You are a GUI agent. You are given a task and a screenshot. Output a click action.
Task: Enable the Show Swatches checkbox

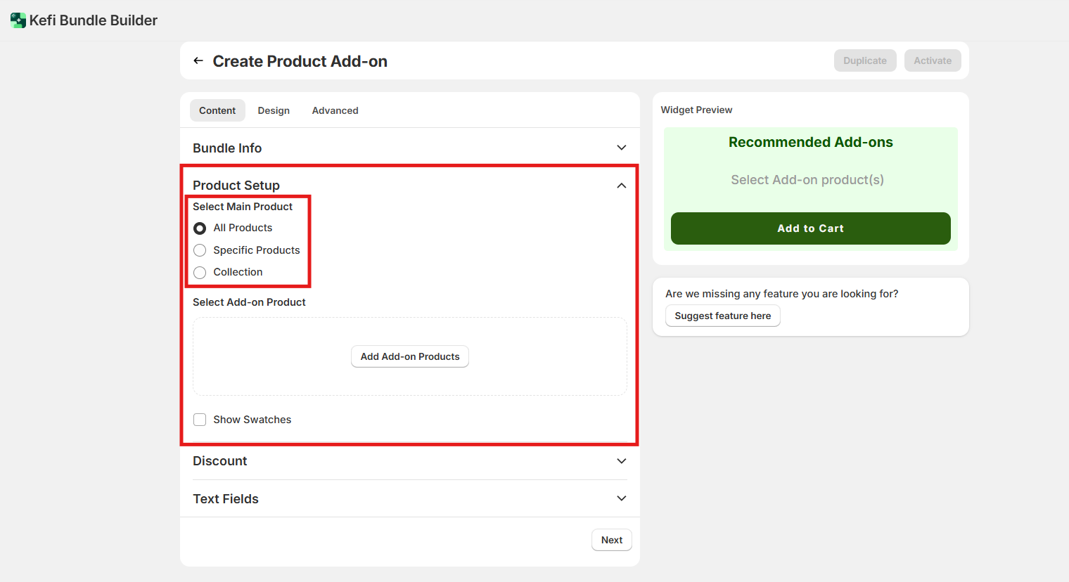(x=200, y=420)
